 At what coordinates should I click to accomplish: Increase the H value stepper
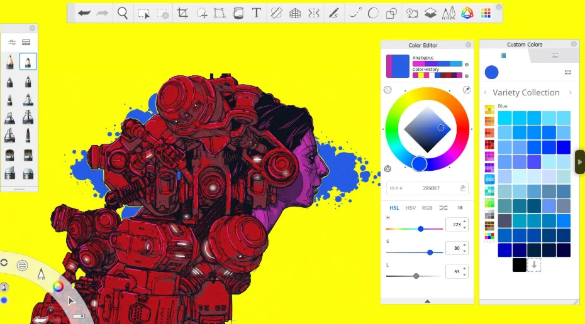465,222
